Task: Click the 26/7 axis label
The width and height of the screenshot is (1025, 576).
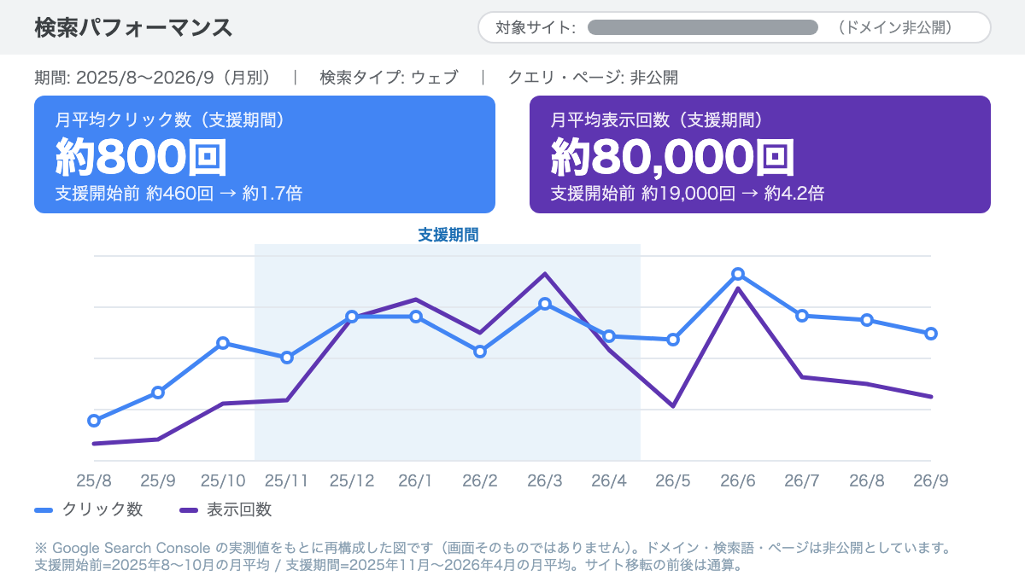Action: pos(802,481)
